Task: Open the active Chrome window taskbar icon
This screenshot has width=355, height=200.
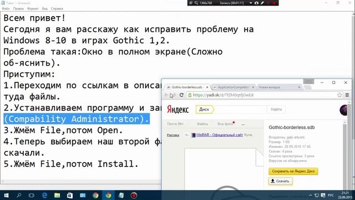Action: point(108,195)
